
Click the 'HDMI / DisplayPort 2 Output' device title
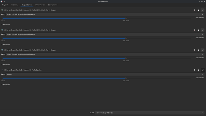(x=30, y=30)
